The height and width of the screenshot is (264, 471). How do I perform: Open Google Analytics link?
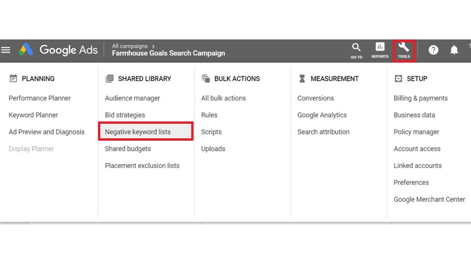[x=322, y=115]
